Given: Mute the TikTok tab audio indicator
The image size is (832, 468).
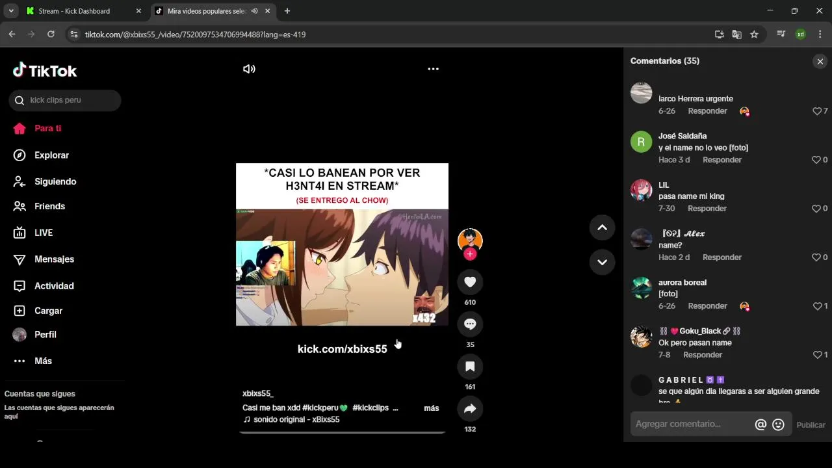Looking at the screenshot, I should pos(254,11).
